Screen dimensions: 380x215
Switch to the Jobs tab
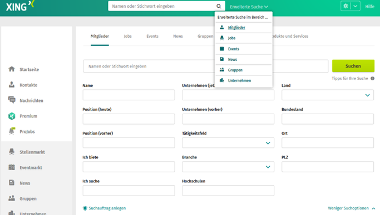[x=127, y=36]
